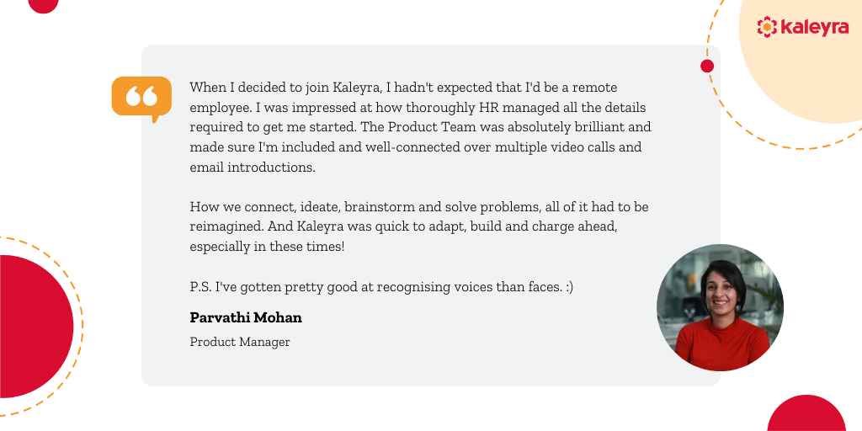Image resolution: width=862 pixels, height=431 pixels.
Task: Click the 'email introductions.' text line
Action: [253, 168]
